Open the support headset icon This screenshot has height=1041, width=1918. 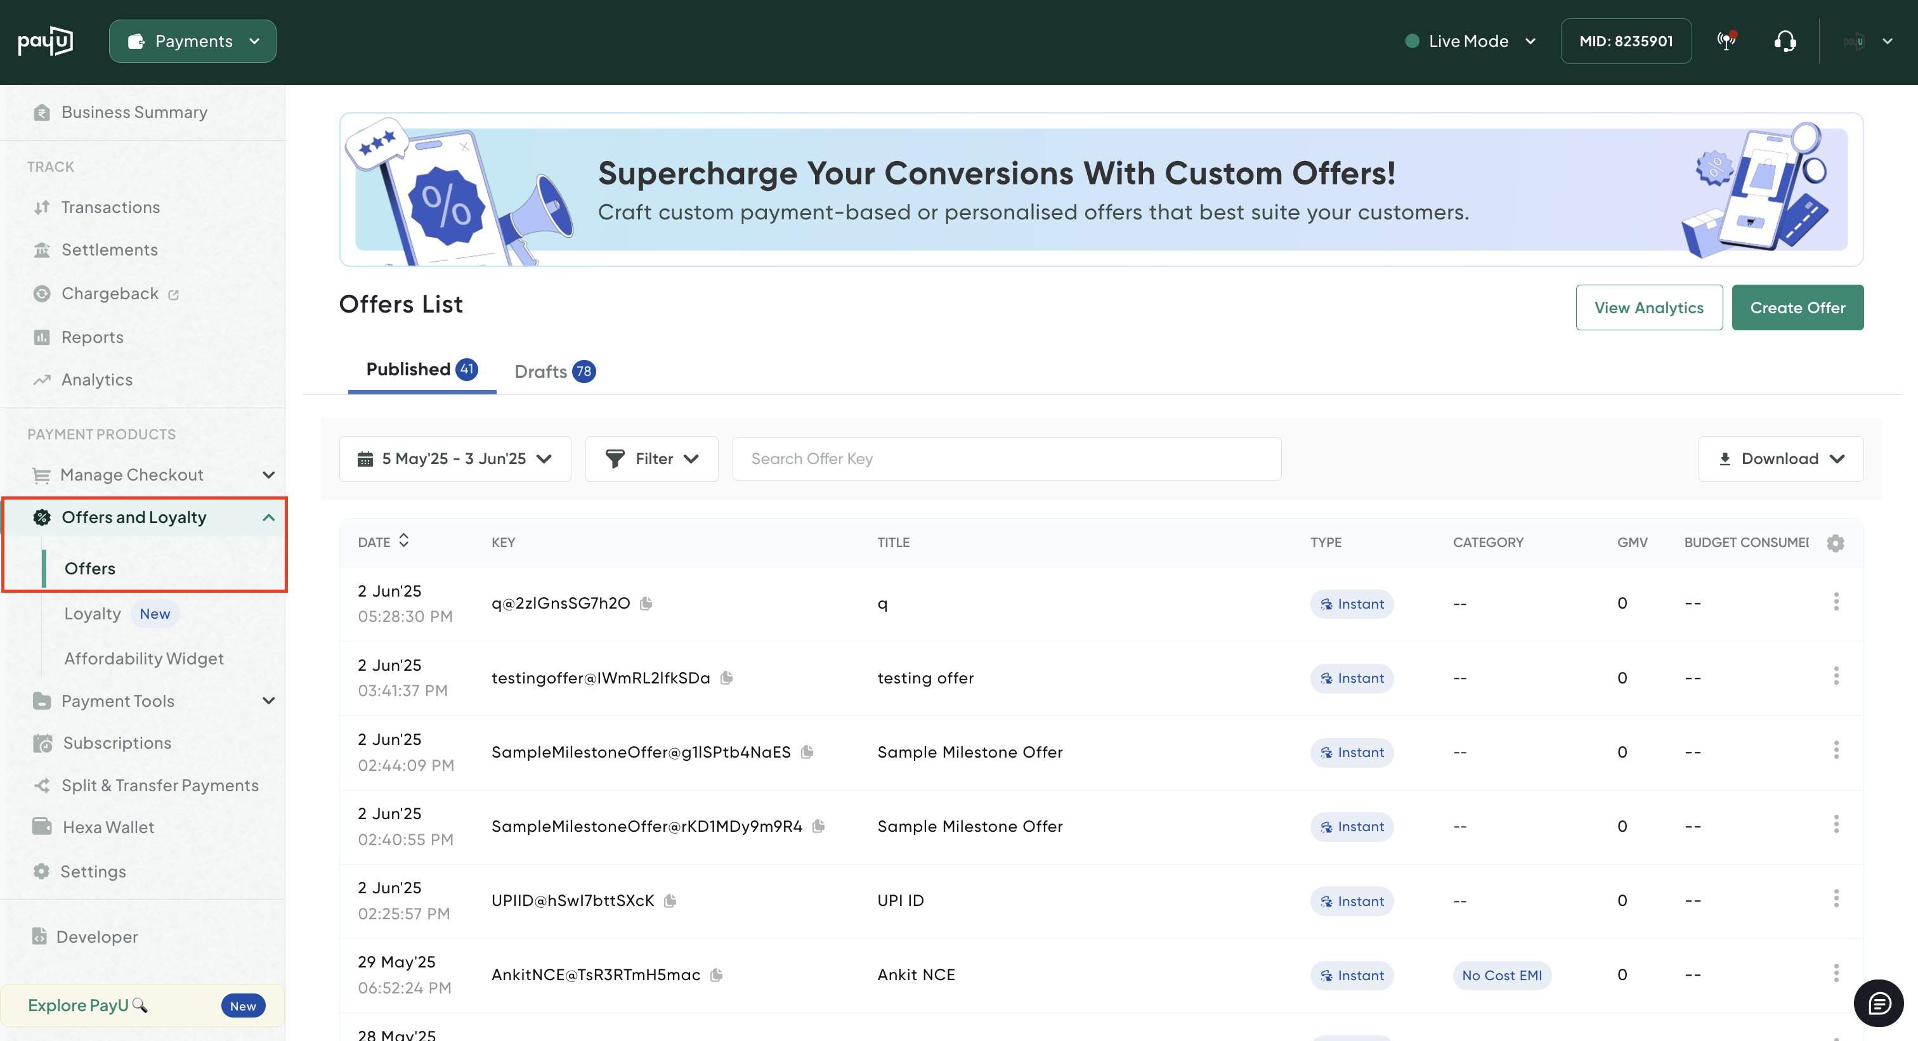point(1785,41)
